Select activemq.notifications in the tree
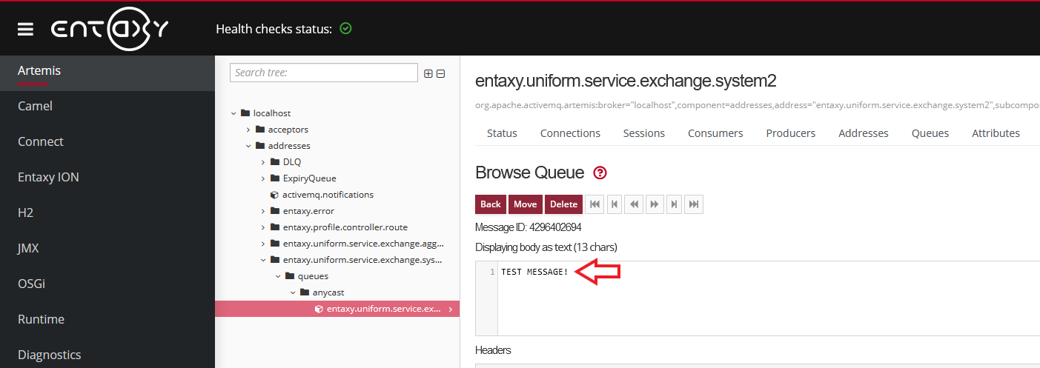Image resolution: width=1040 pixels, height=368 pixels. click(x=328, y=195)
